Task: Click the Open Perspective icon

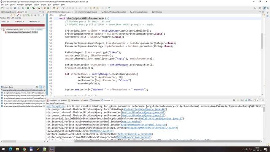Action: pos(260,8)
